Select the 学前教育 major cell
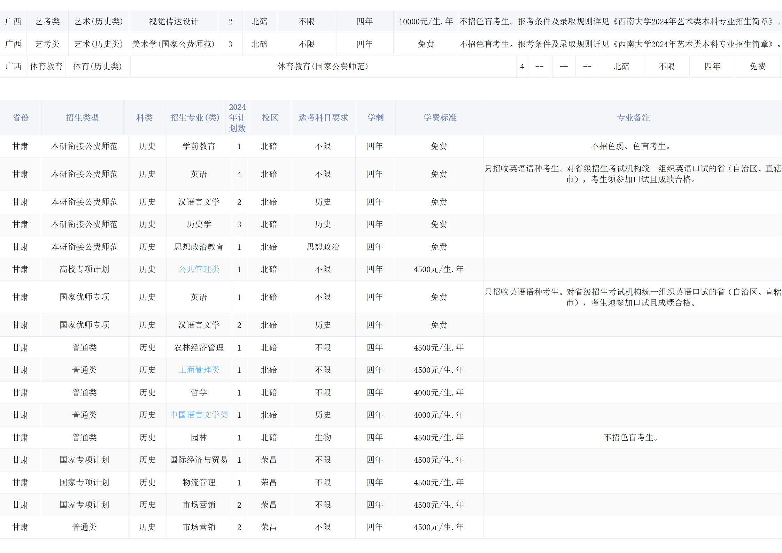Screen dimensions: 782x553 (199, 146)
